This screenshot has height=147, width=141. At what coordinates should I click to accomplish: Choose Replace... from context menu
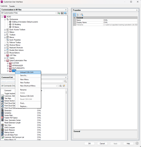[28, 106]
